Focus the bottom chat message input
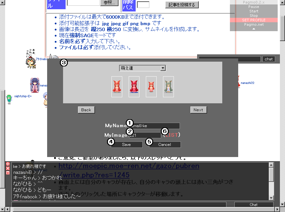 119,204
